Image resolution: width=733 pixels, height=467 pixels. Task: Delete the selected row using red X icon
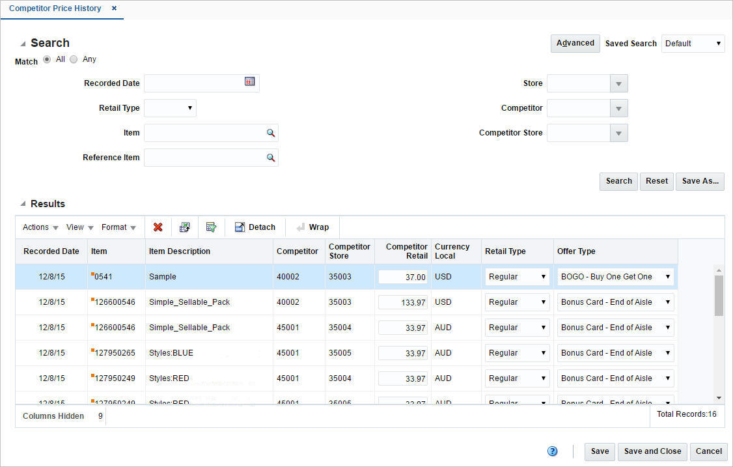(x=158, y=227)
